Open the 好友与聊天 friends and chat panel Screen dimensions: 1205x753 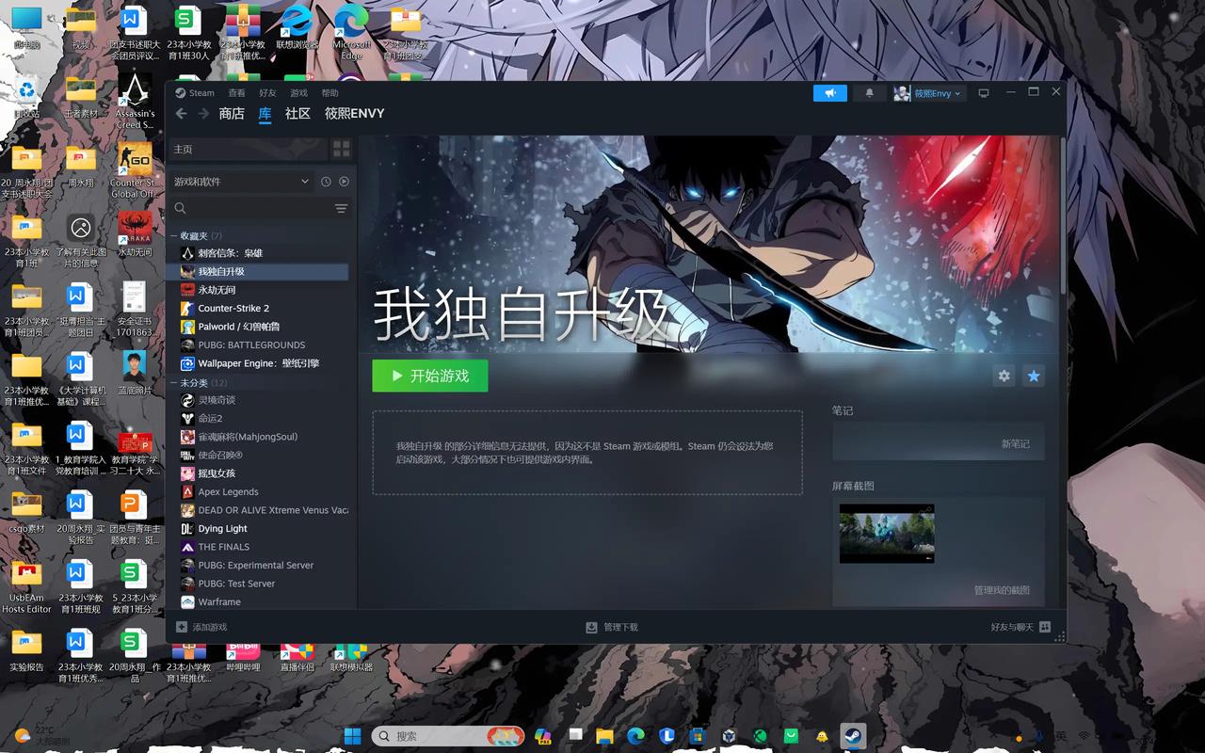(x=1020, y=627)
